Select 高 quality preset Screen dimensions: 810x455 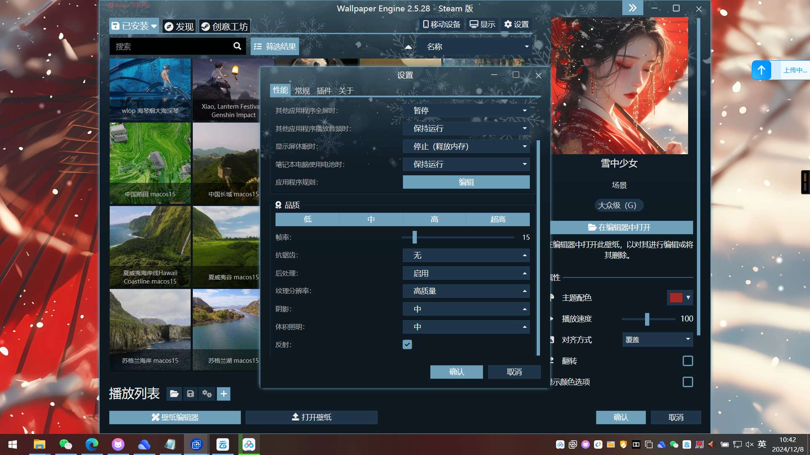(435, 219)
